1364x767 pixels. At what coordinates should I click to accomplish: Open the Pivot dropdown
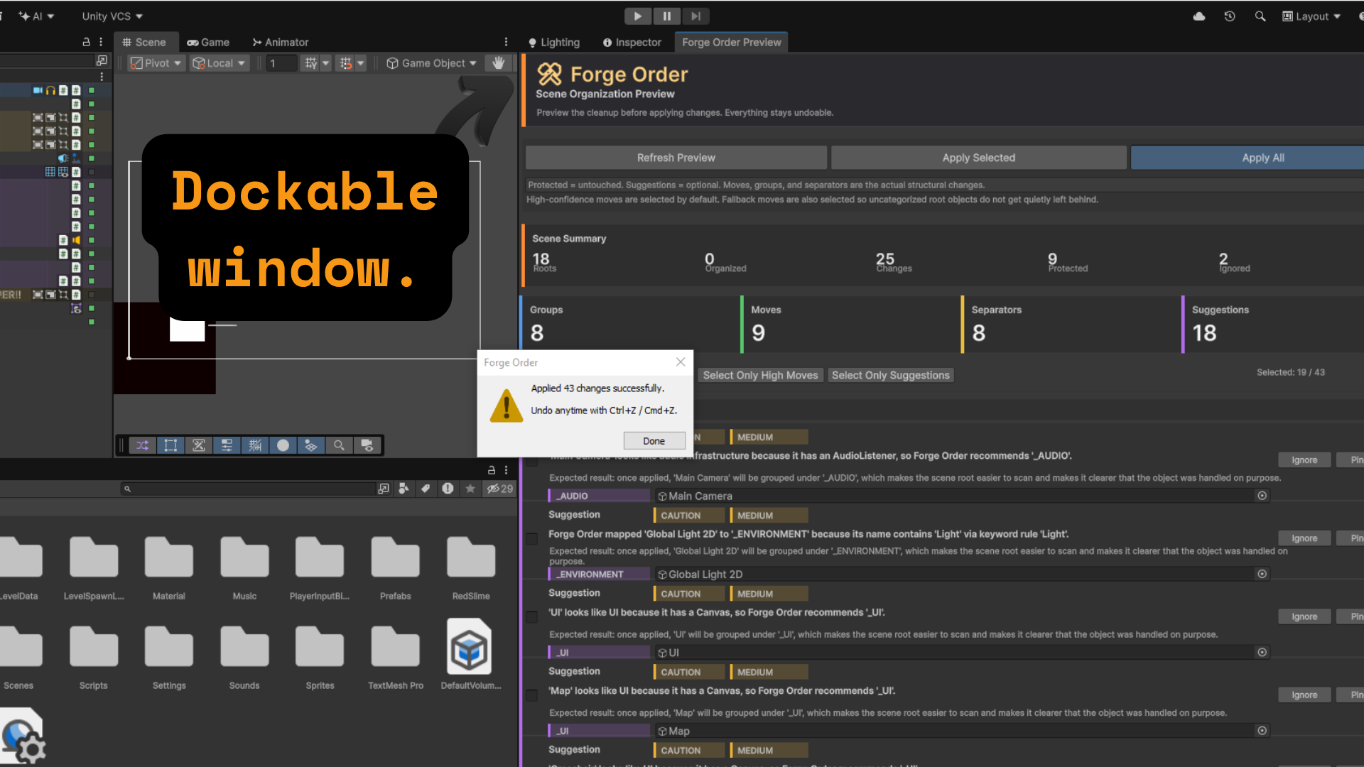pyautogui.click(x=156, y=63)
